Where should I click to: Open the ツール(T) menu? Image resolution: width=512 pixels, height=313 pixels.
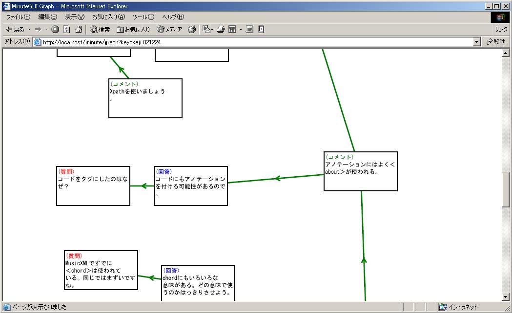(x=143, y=17)
